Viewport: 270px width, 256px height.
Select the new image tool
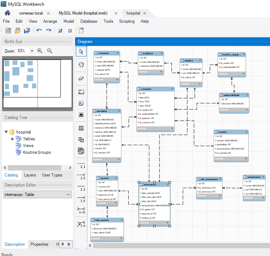pyautogui.click(x=81, y=115)
